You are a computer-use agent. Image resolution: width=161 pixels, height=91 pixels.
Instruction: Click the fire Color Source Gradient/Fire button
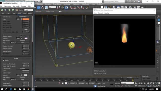[23, 17]
